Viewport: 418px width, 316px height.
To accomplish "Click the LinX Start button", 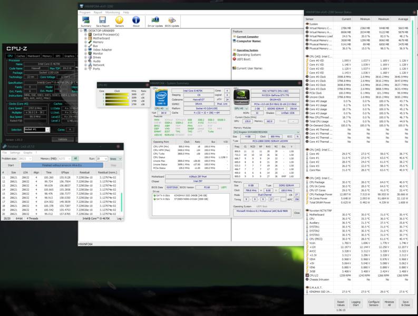I will pyautogui.click(x=11, y=165).
